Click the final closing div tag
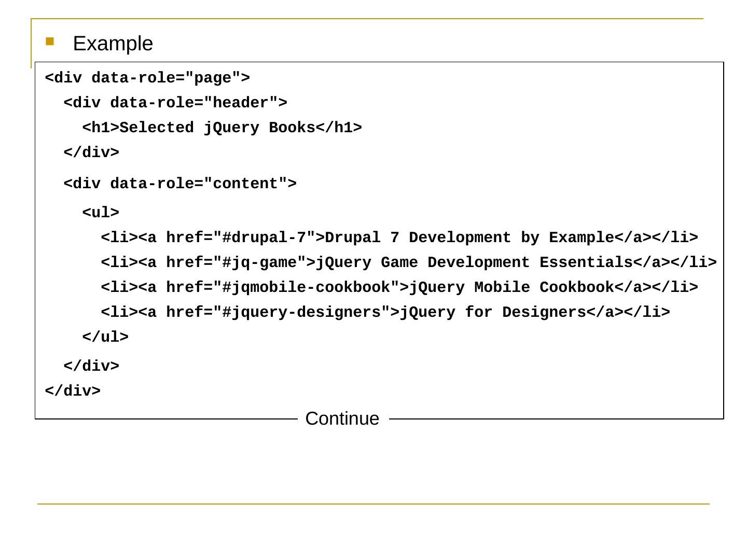This screenshot has height=560, width=747. coord(73,391)
